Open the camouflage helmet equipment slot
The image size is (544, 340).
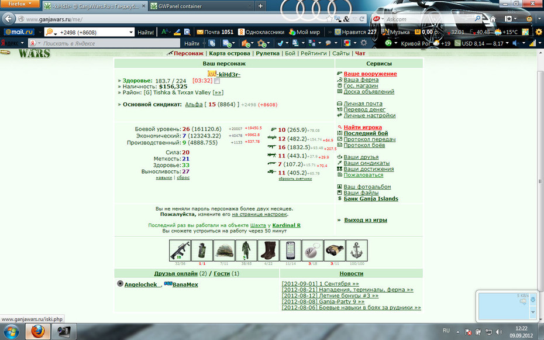click(x=224, y=250)
